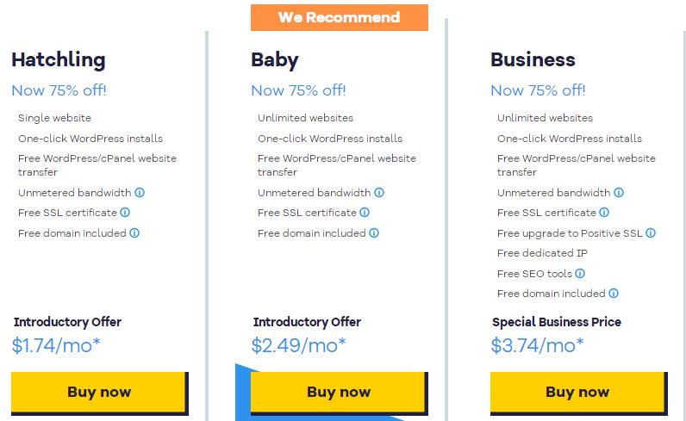Open info icon for Business Free domain included
686x421 pixels.
pyautogui.click(x=614, y=294)
